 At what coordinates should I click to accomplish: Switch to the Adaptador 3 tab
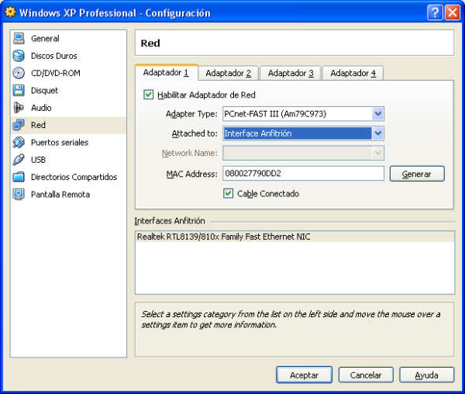tap(291, 73)
